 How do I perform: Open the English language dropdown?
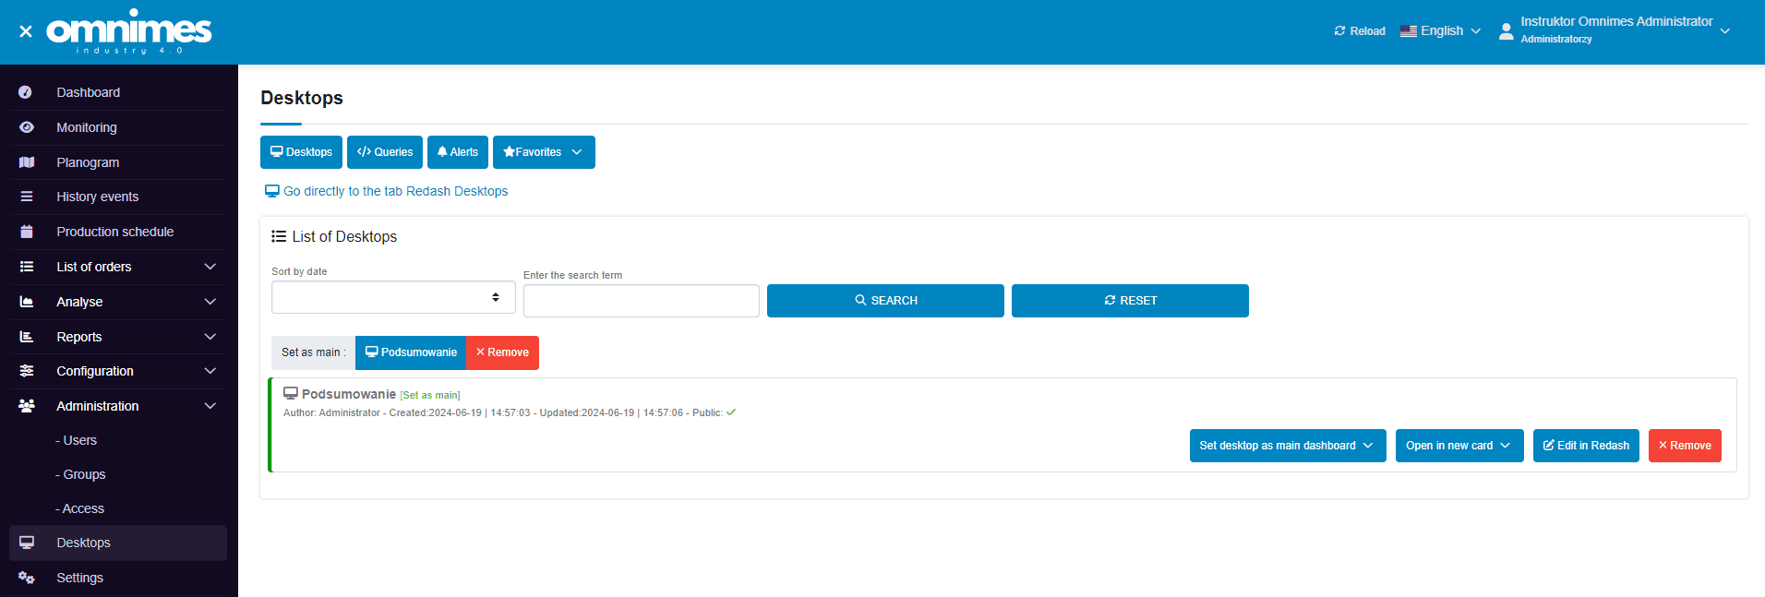point(1441,31)
